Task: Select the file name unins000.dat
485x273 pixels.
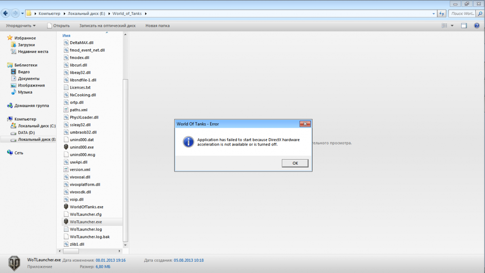Action: [x=82, y=140]
